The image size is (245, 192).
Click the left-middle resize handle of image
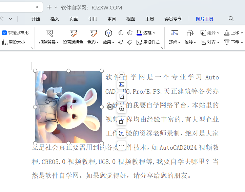(35, 107)
